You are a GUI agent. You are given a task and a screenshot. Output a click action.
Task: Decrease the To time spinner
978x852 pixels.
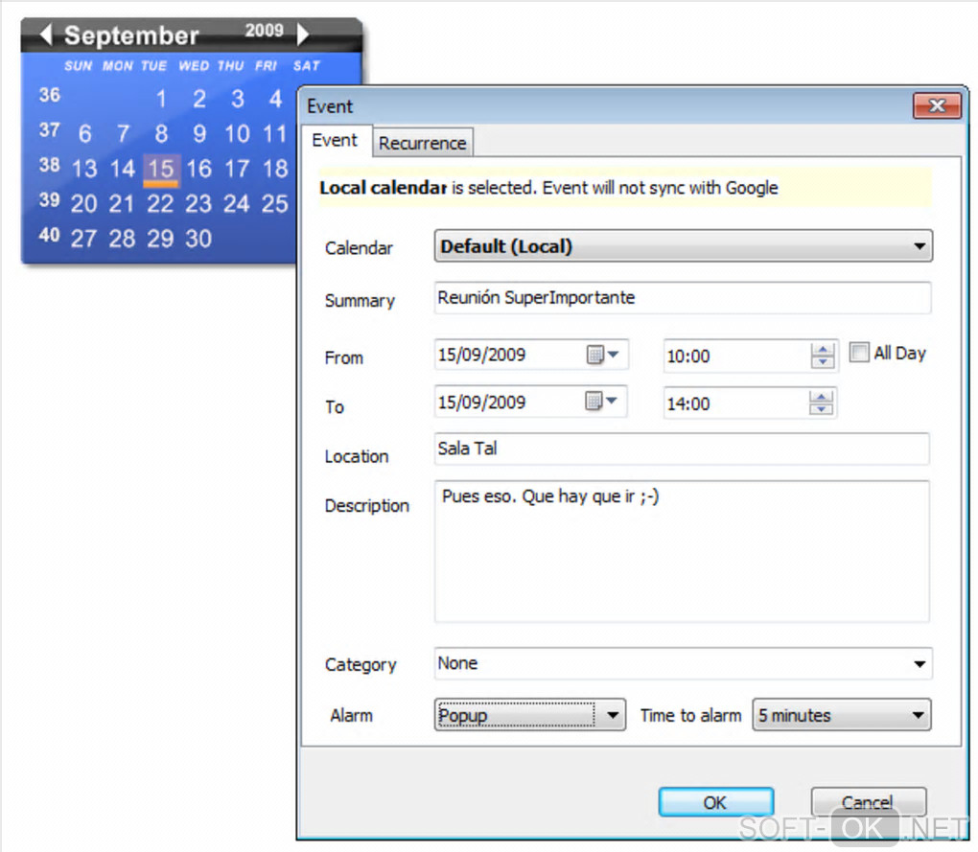[x=822, y=409]
